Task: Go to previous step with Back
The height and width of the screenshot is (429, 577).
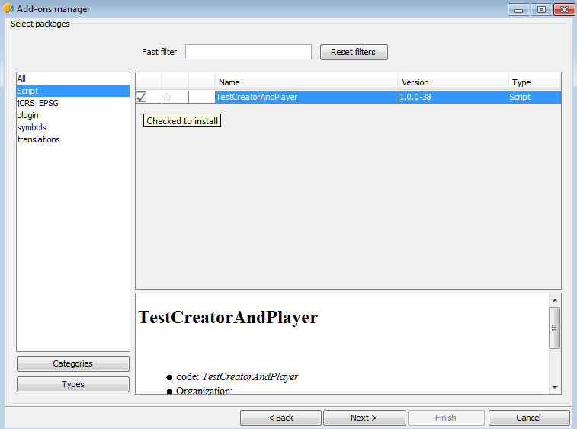Action: click(280, 418)
